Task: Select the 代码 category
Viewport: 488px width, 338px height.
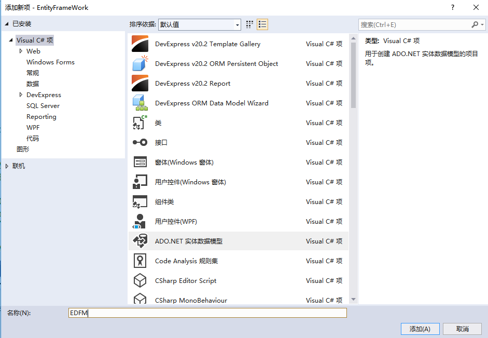Action: (33, 138)
